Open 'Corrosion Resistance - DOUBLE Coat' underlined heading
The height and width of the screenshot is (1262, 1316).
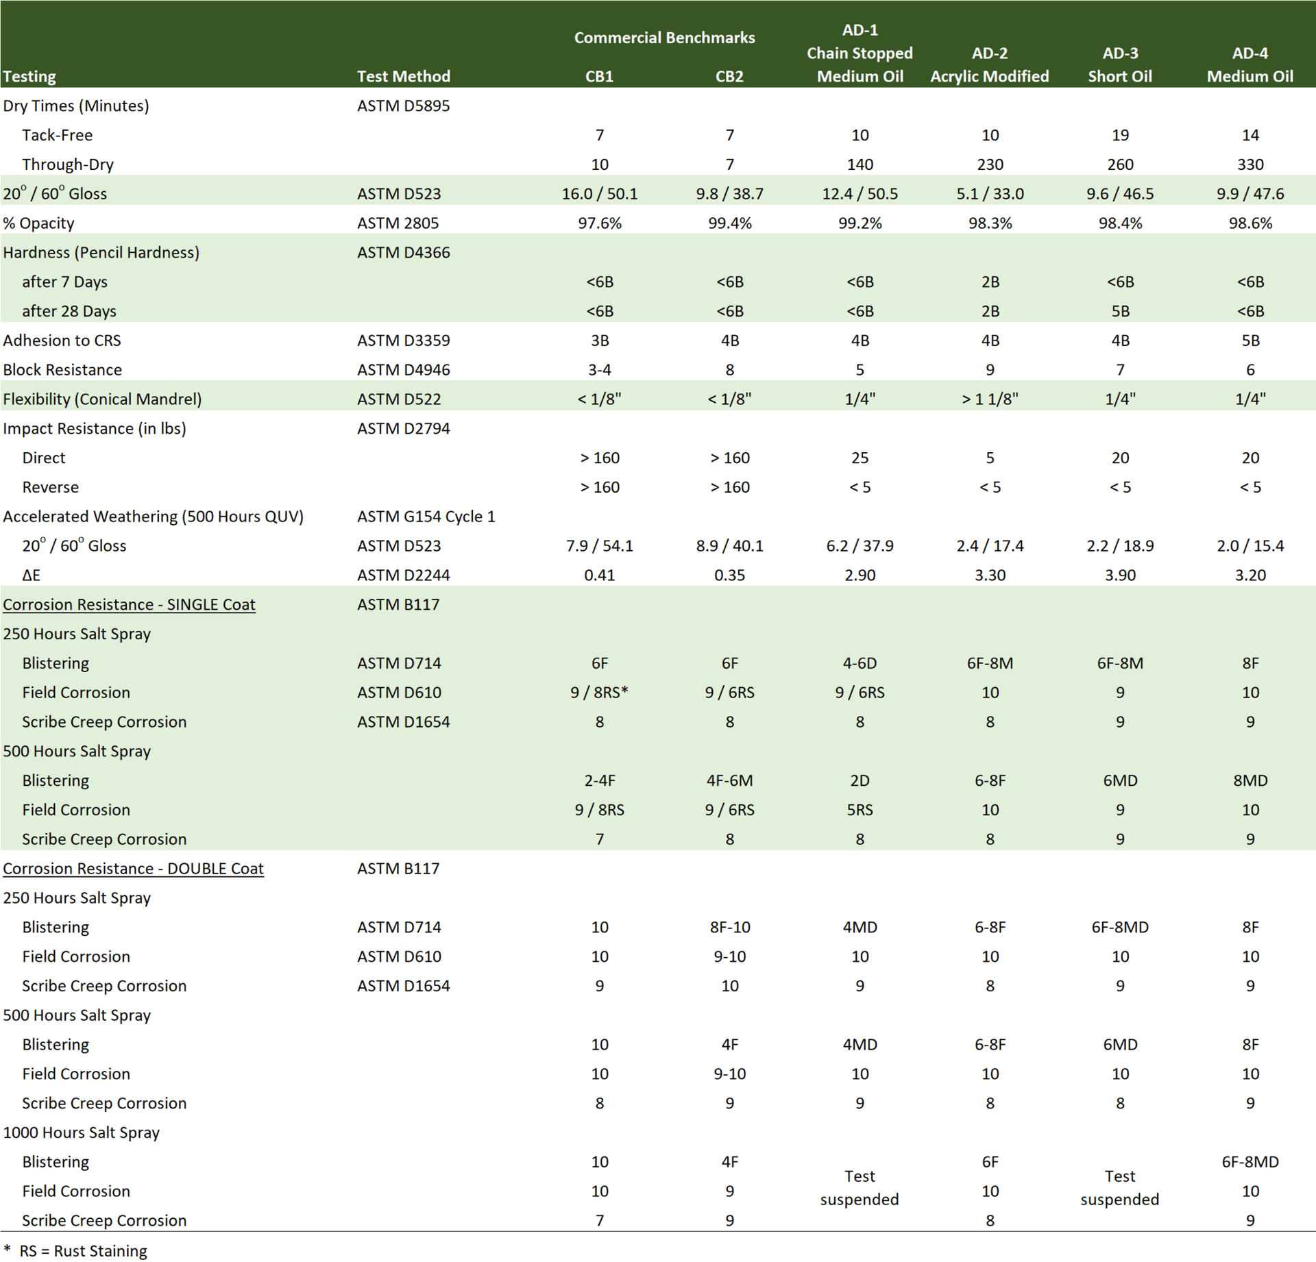133,869
